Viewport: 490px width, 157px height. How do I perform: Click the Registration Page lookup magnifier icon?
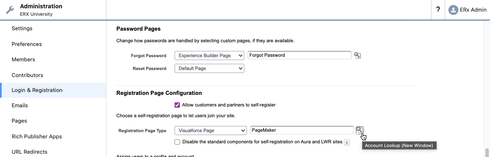[359, 130]
